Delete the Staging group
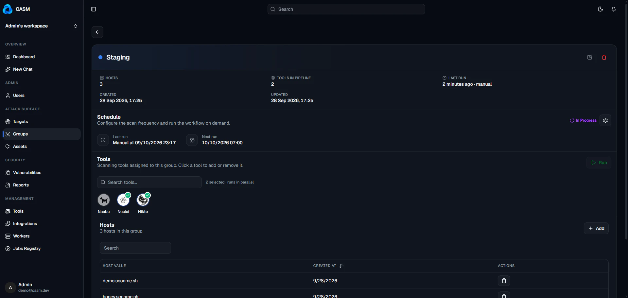 point(604,57)
